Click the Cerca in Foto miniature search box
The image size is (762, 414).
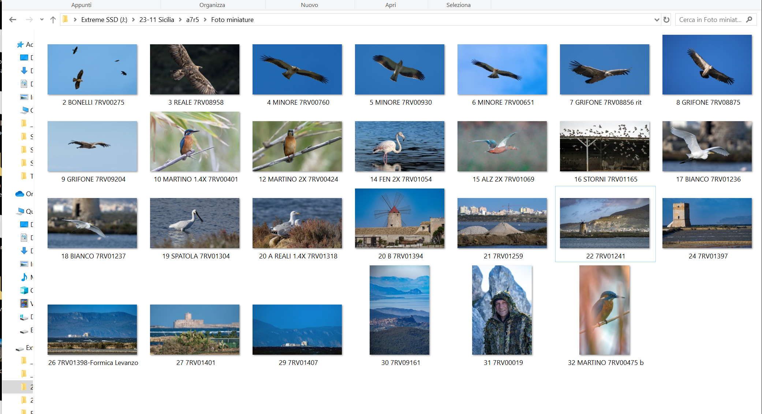(710, 20)
